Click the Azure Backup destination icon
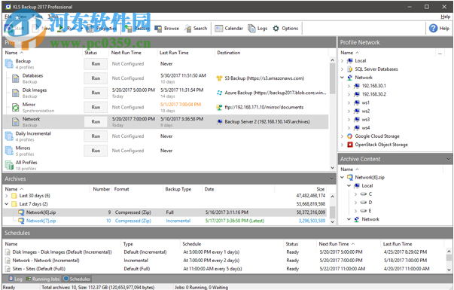 pos(219,93)
